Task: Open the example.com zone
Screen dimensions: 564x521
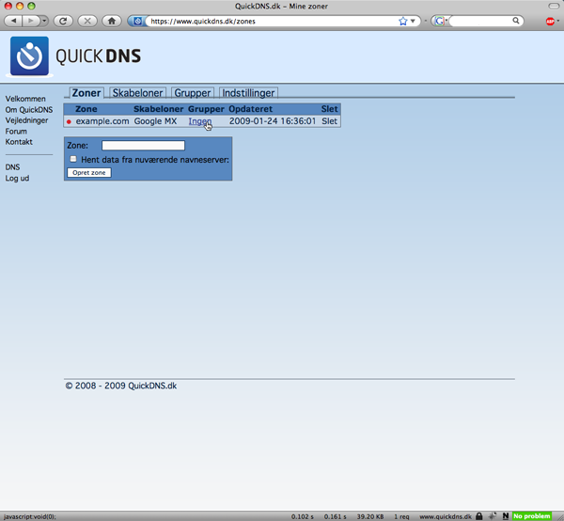Action: pos(102,121)
